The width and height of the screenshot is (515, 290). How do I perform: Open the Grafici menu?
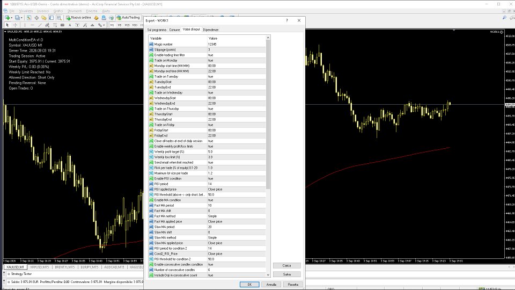(58, 11)
